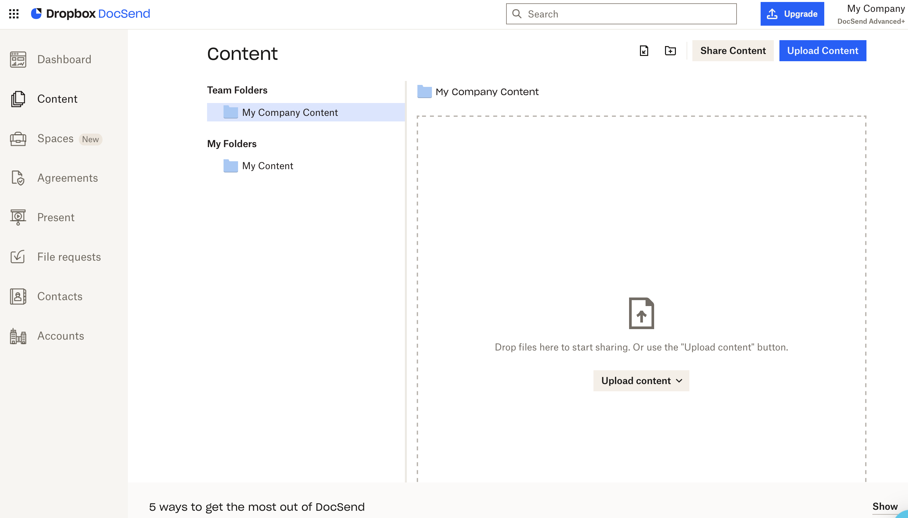Screen dimensions: 908x518
Task: Click the Upgrade button
Action: tap(792, 14)
